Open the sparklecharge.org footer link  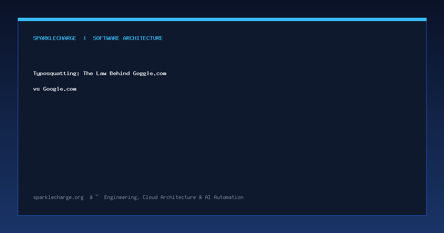58,197
